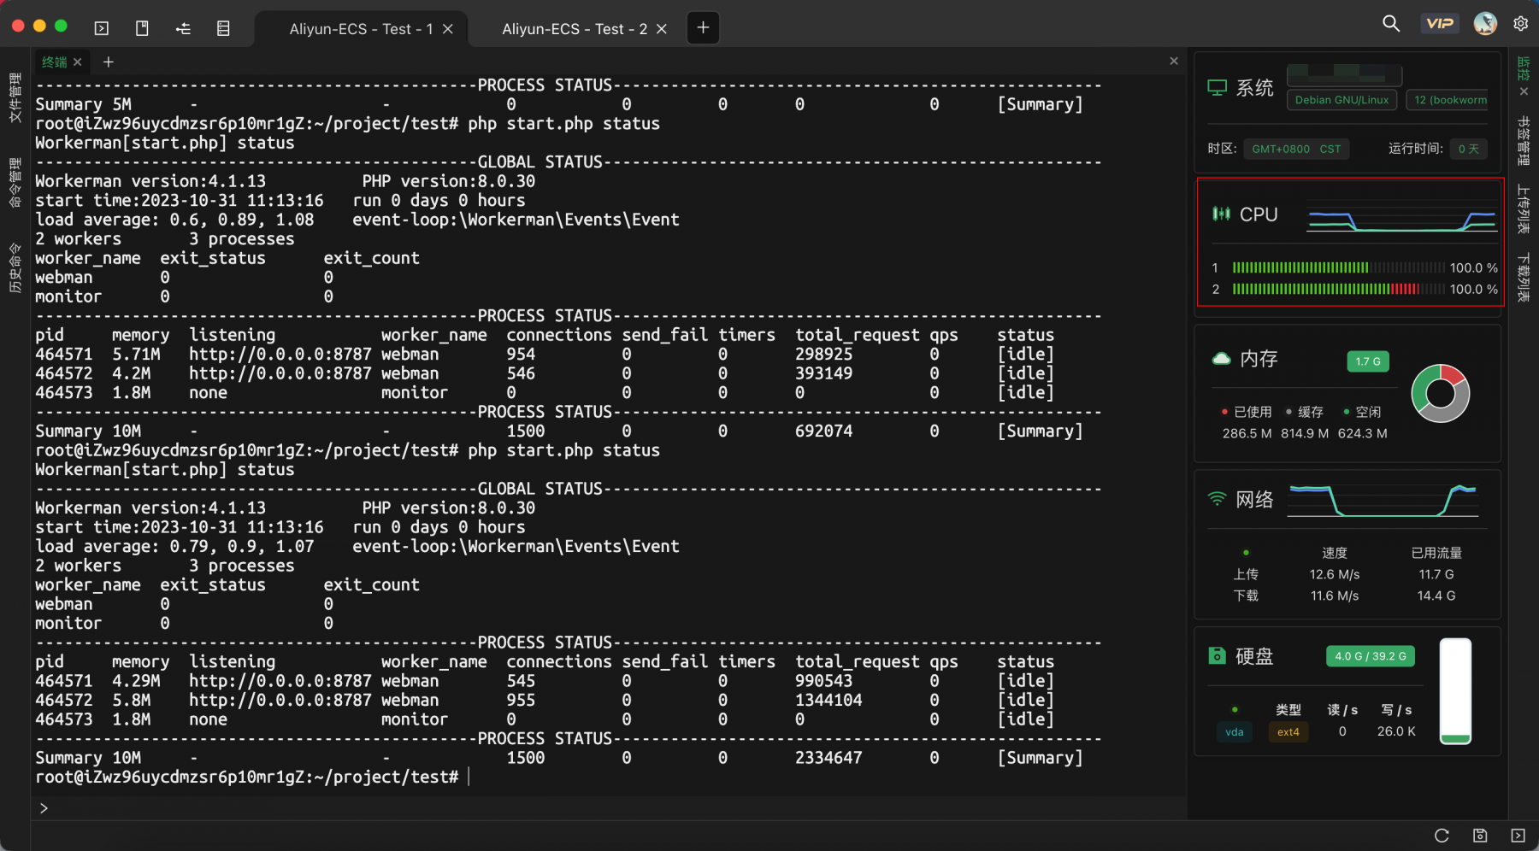Click the bookmark page icon in the title bar
Viewport: 1539px width, 851px height.
click(143, 28)
